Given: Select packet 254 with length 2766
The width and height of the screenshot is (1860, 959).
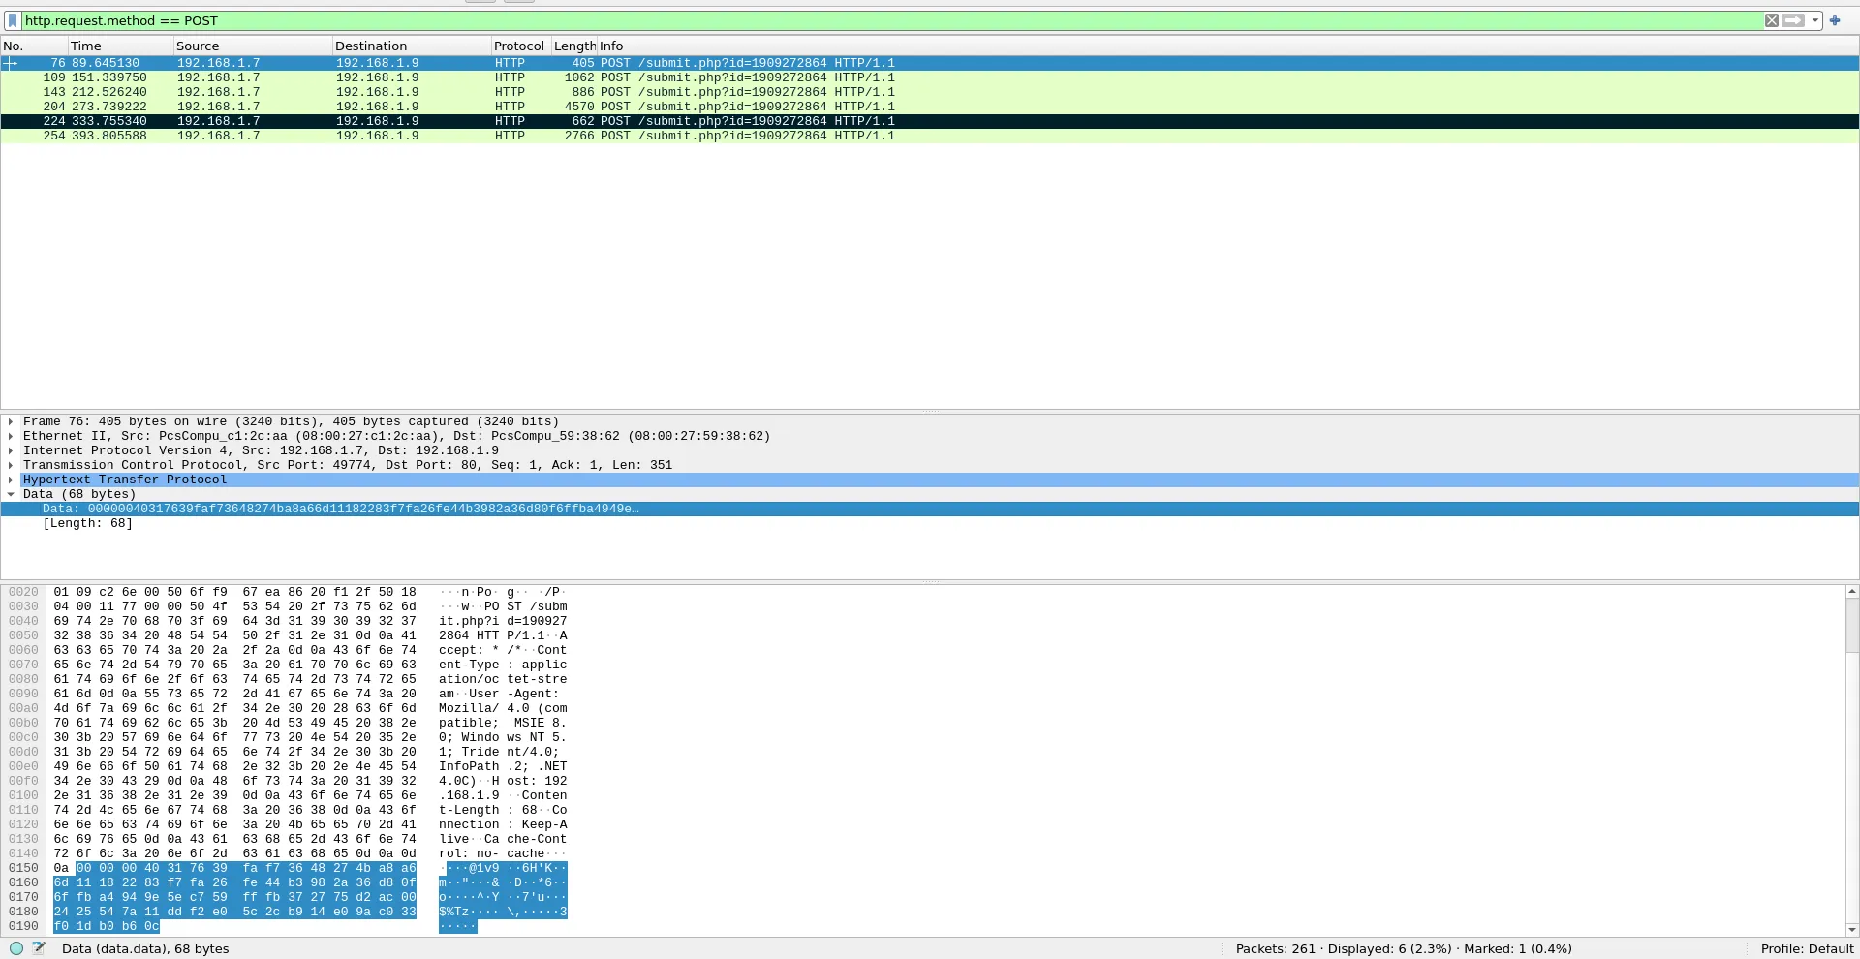Looking at the screenshot, I should click(x=930, y=136).
